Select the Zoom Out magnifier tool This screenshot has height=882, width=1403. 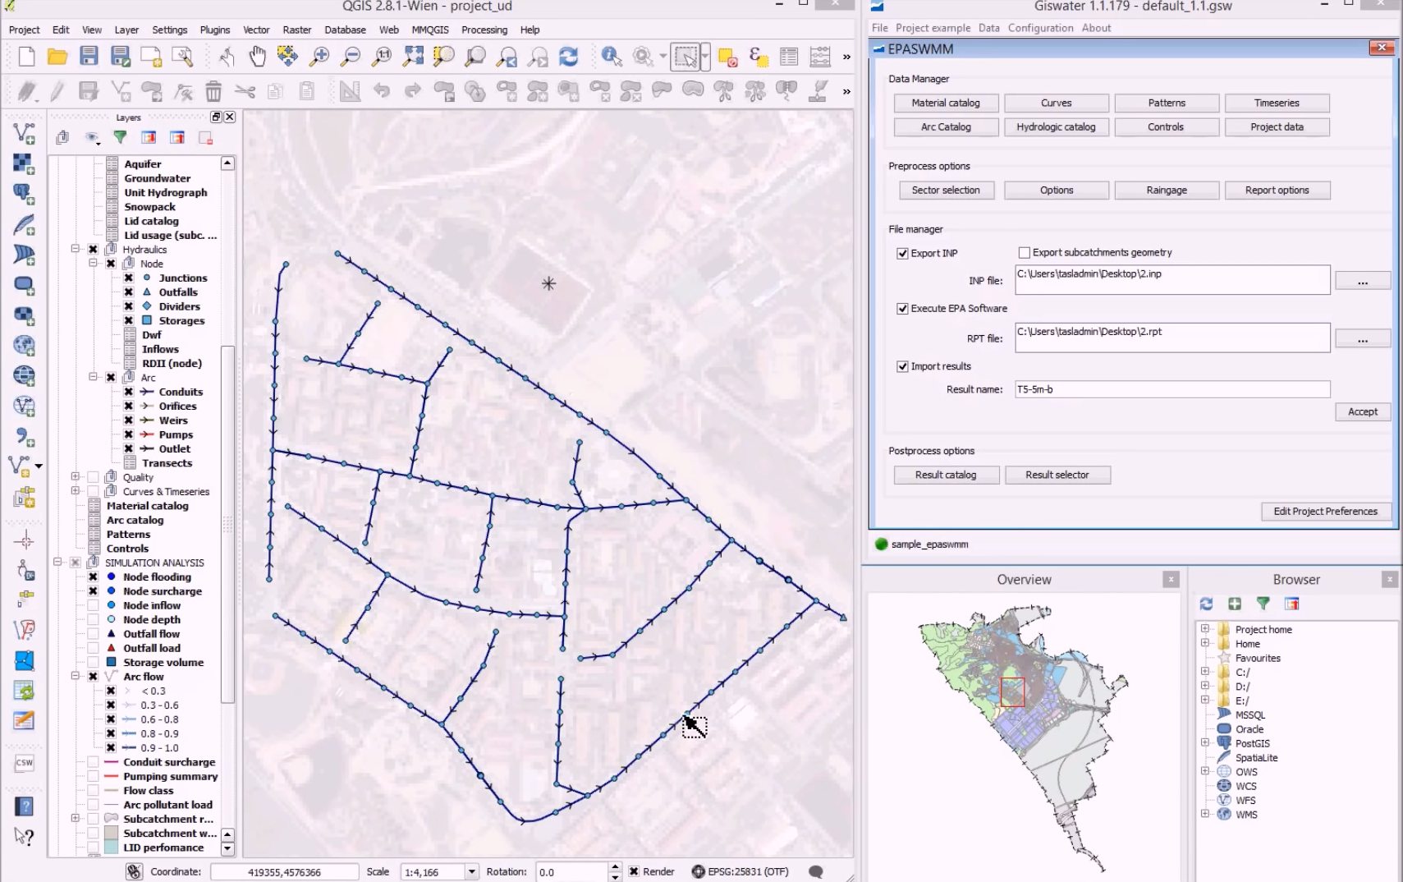pyautogui.click(x=351, y=57)
